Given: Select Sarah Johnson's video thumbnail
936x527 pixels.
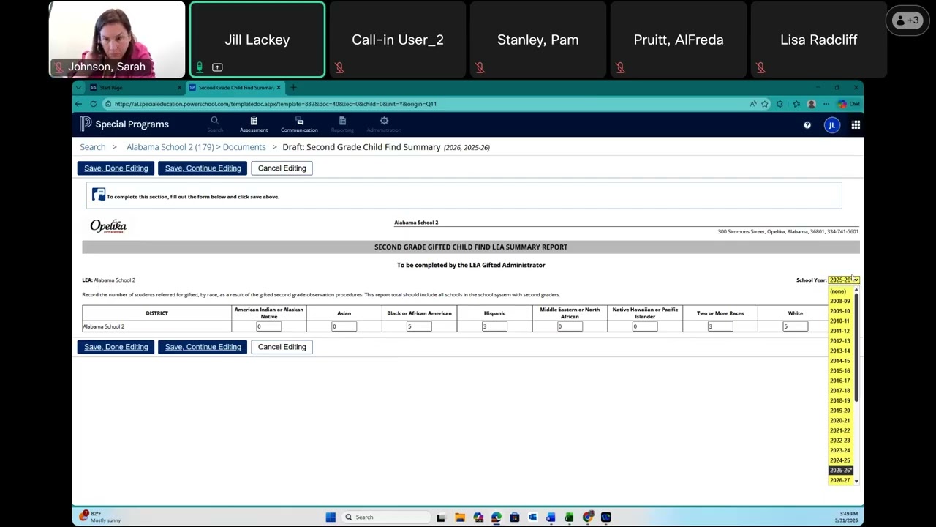Looking at the screenshot, I should tap(117, 40).
